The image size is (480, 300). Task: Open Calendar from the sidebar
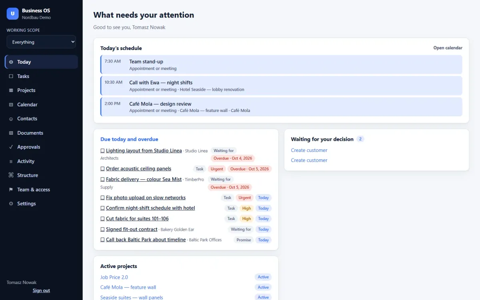[x=41, y=104]
